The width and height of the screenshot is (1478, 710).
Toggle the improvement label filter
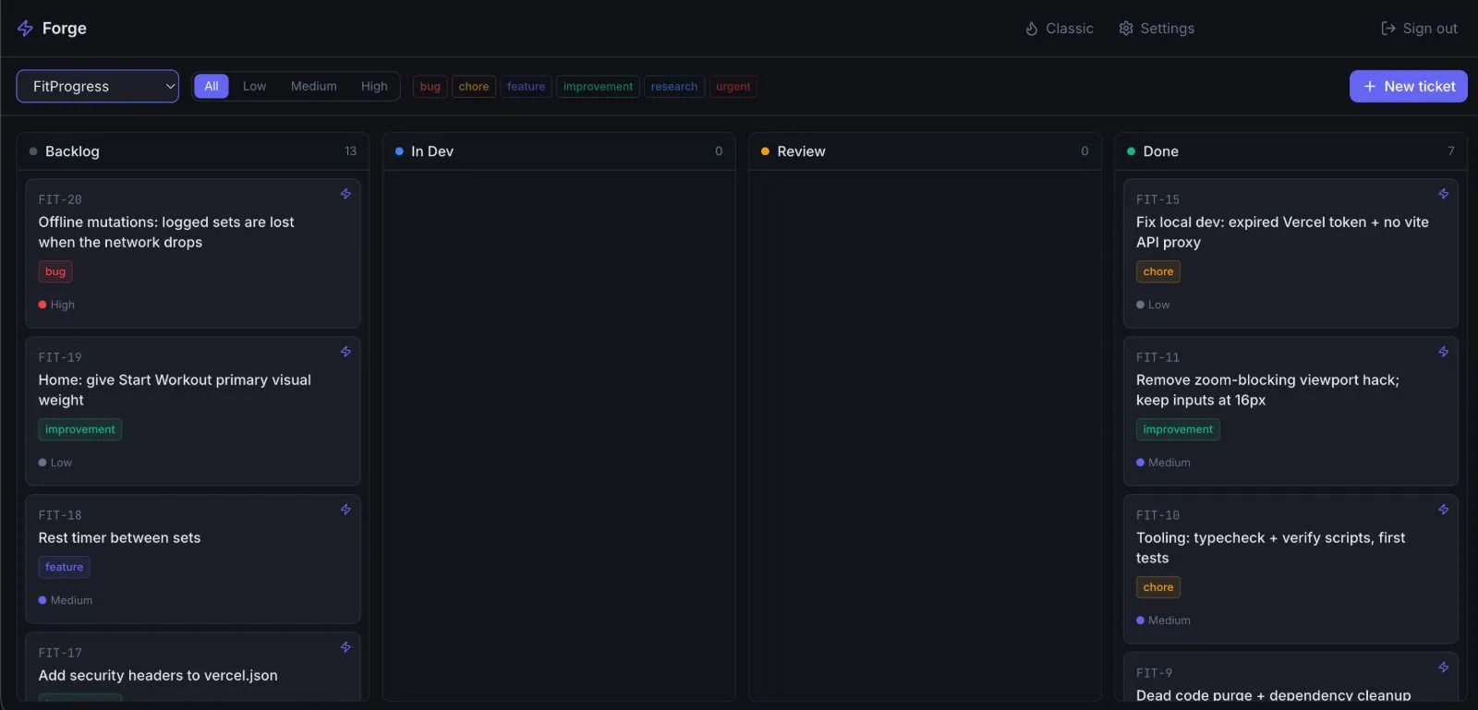point(598,87)
